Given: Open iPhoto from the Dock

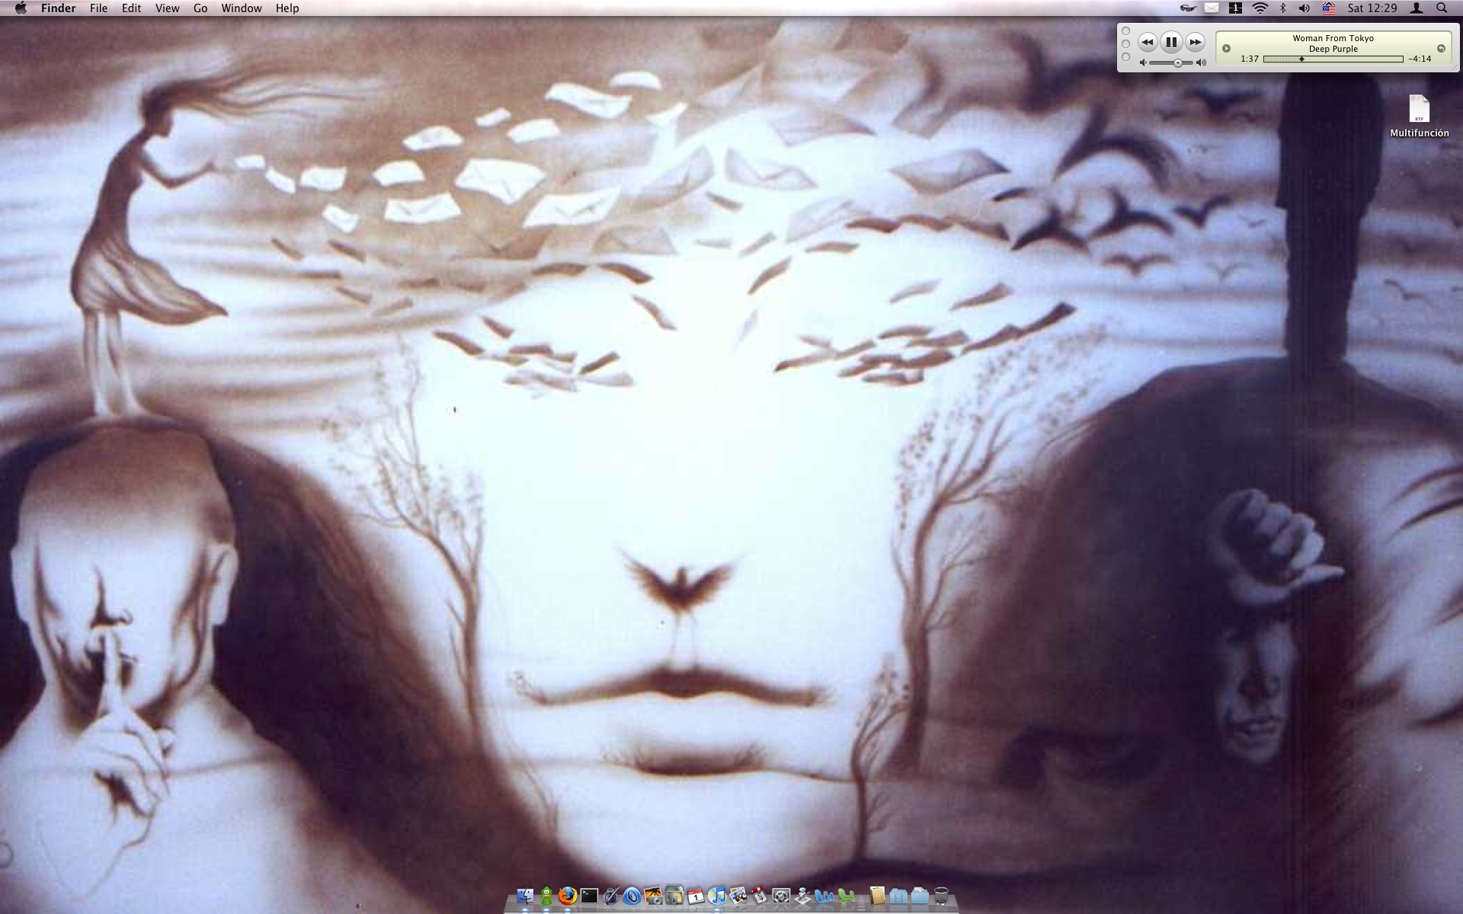Looking at the screenshot, I should click(x=653, y=896).
